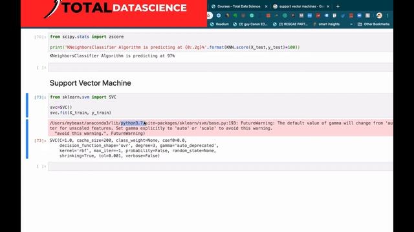
Task: Collapse SVC input cell via blue bar
Action: pyautogui.click(x=27, y=105)
